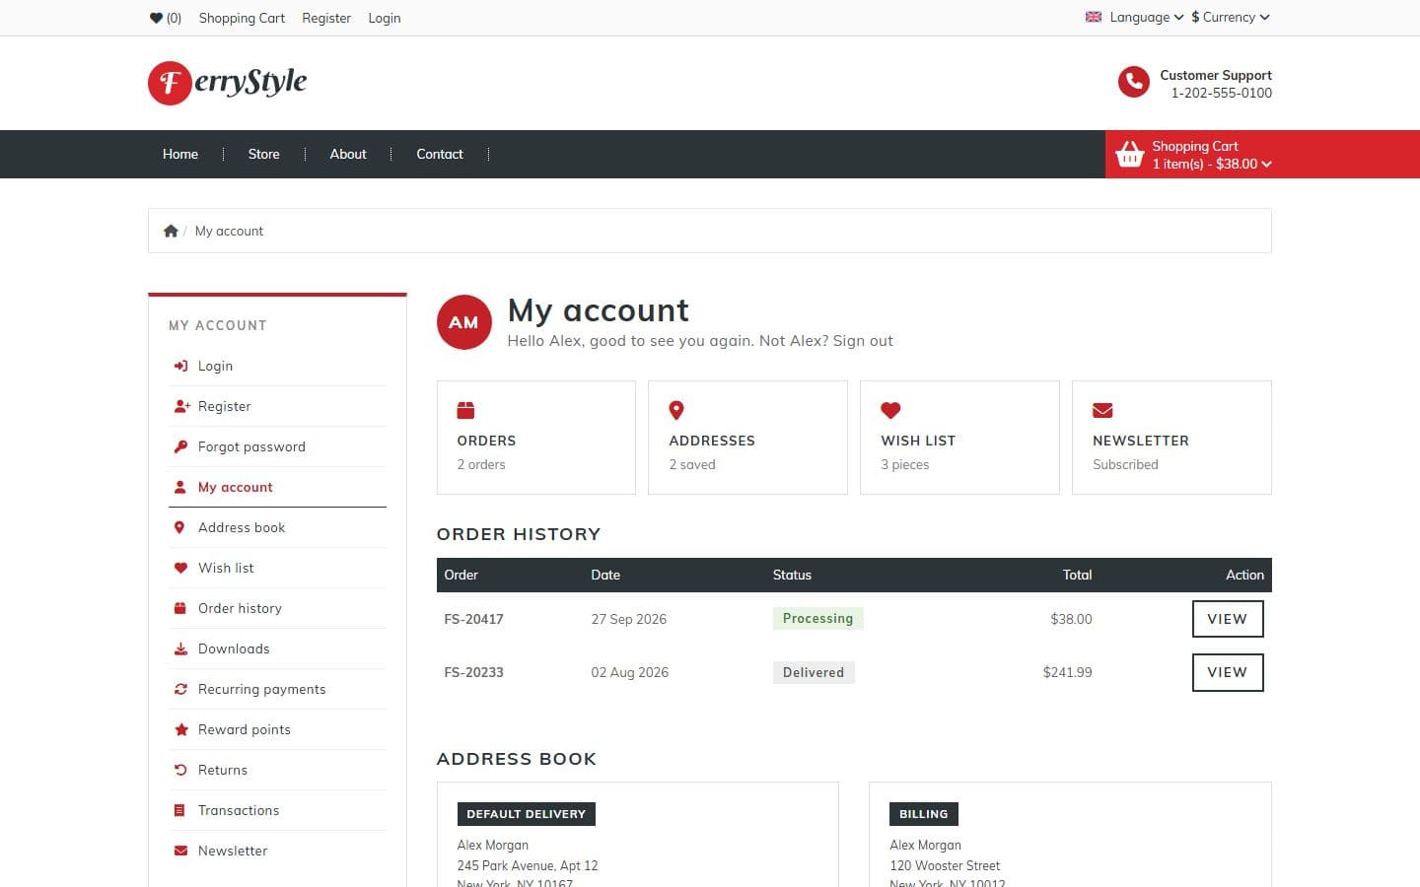Click the customer support phone icon
This screenshot has width=1420, height=887.
(1133, 82)
